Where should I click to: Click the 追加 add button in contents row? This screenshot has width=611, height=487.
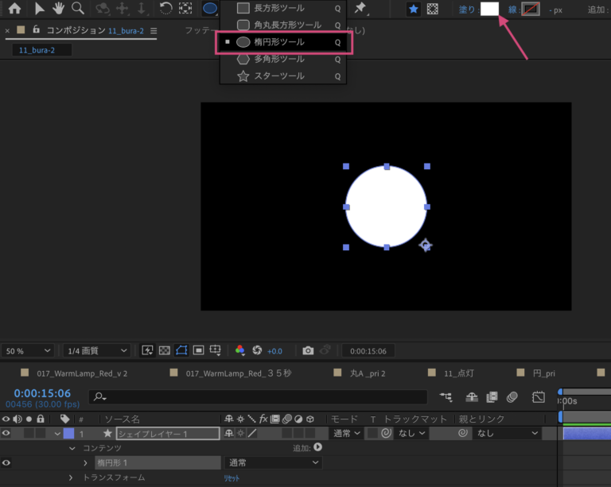point(318,448)
